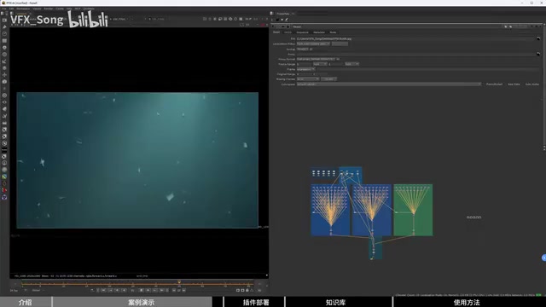Open the Filter nodes menu in left toolbar

coord(4,55)
